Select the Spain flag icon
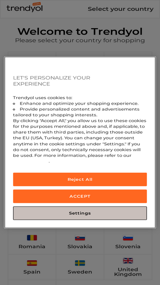The image size is (160, 285). [x=32, y=263]
